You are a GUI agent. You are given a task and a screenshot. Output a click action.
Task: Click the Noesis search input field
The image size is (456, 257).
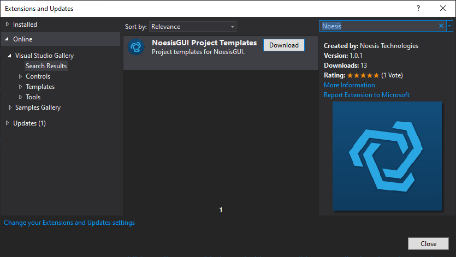pyautogui.click(x=378, y=26)
